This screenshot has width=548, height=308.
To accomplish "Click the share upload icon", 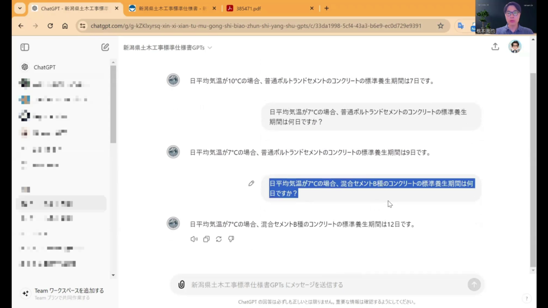I will click(495, 47).
